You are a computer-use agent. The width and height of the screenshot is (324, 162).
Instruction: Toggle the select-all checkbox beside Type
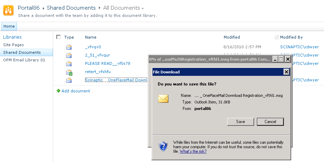tap(58, 37)
